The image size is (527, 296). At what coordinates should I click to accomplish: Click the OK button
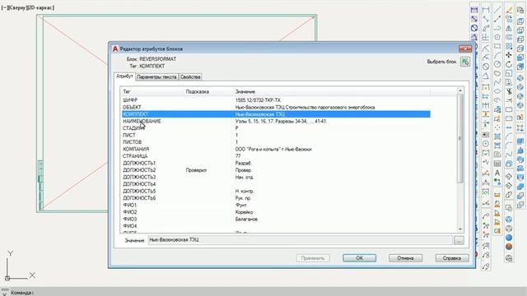coord(359,258)
